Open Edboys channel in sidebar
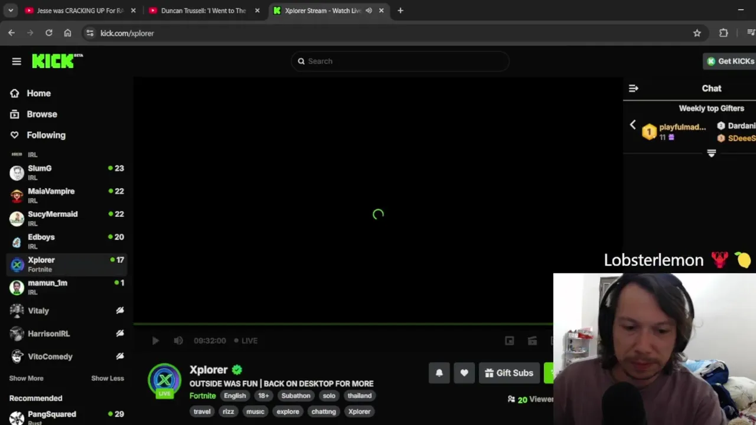The image size is (756, 425). pos(66,241)
